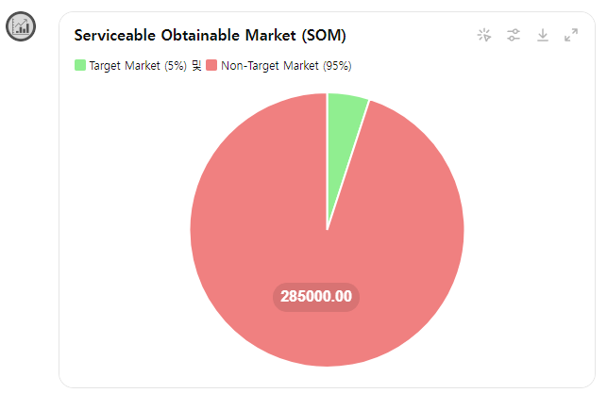Click the pie center where slices meet
Viewport: 607px width, 393px height.
tap(328, 230)
